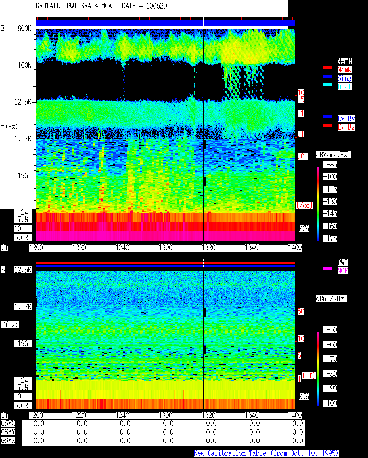Click the 'dBV/m/√Hz' unit label
Viewport: 368px width, 458px height.
click(x=333, y=155)
